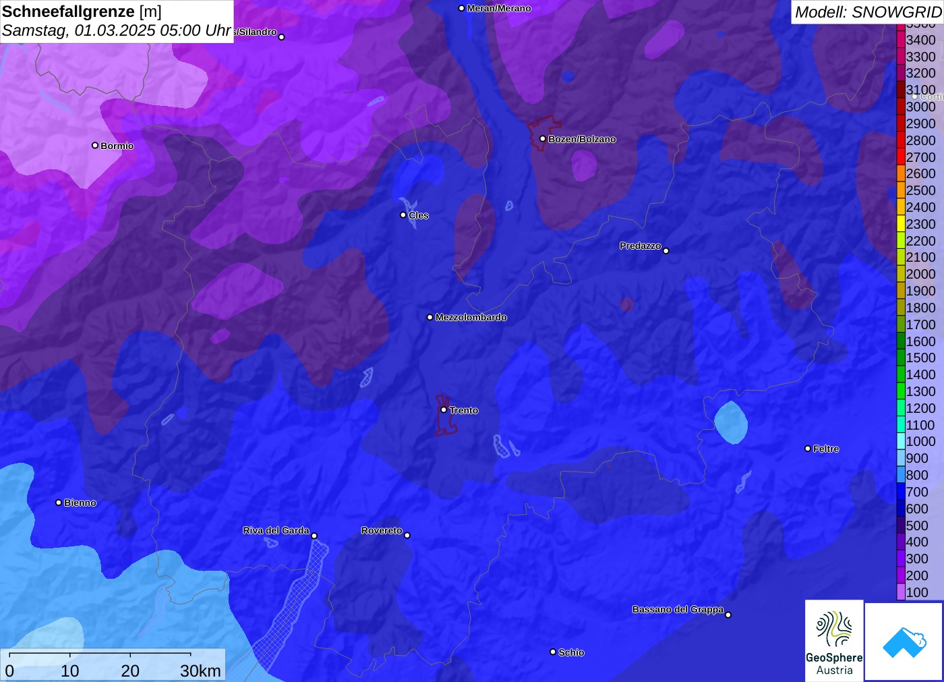Image resolution: width=944 pixels, height=682 pixels.
Task: Click the Bassano del Grappa label
Action: (x=678, y=609)
